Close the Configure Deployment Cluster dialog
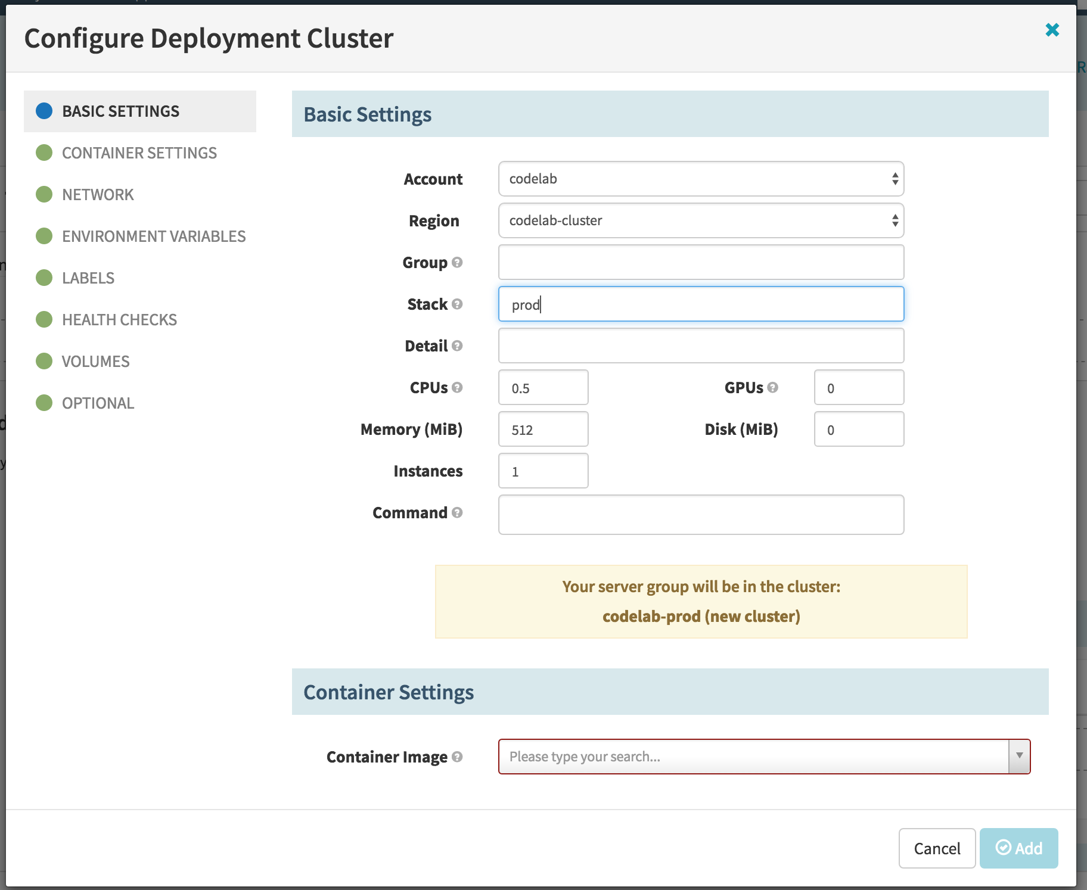1087x890 pixels. 1052,30
